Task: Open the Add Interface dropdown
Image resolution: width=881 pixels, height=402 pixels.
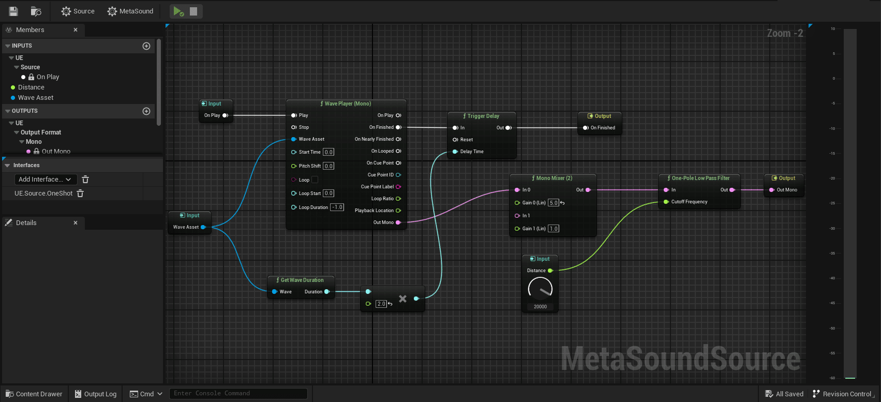Action: click(46, 180)
